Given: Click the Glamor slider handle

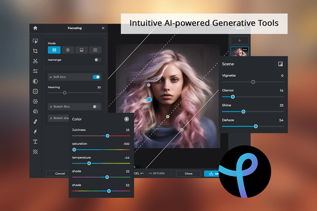Looking at the screenshot, I should tap(233, 97).
